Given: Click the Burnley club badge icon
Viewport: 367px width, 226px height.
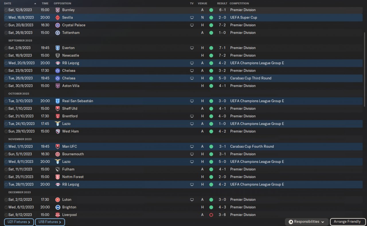Looking at the screenshot, I should [x=58, y=10].
